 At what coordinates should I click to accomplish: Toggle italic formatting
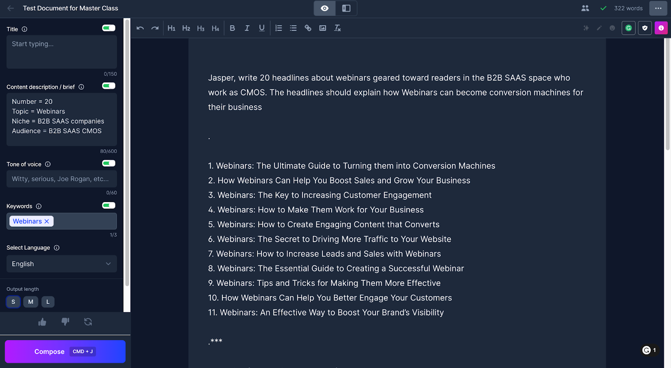pos(247,28)
